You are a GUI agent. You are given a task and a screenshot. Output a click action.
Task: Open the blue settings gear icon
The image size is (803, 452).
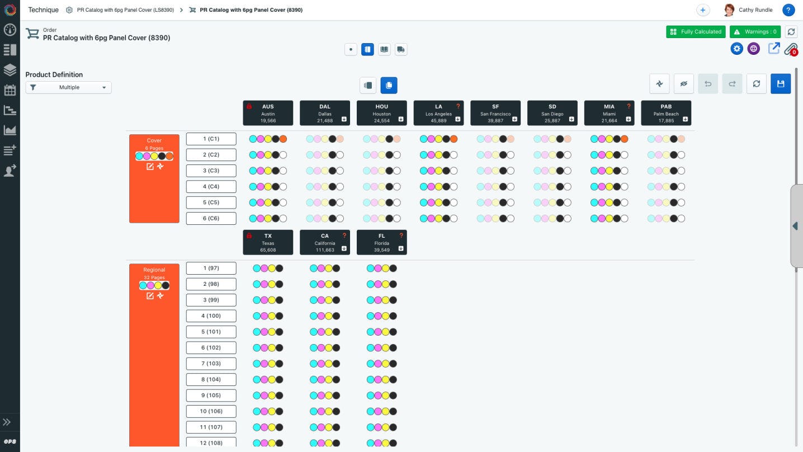[x=737, y=49]
